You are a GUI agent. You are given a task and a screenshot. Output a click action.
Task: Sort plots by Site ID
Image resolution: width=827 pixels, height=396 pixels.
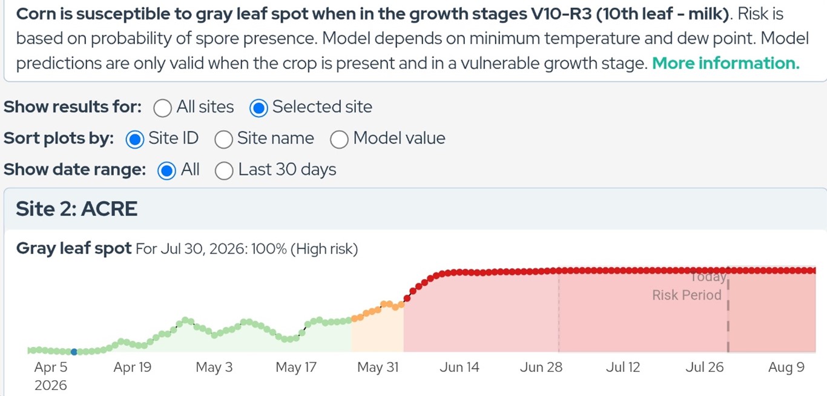click(x=135, y=139)
